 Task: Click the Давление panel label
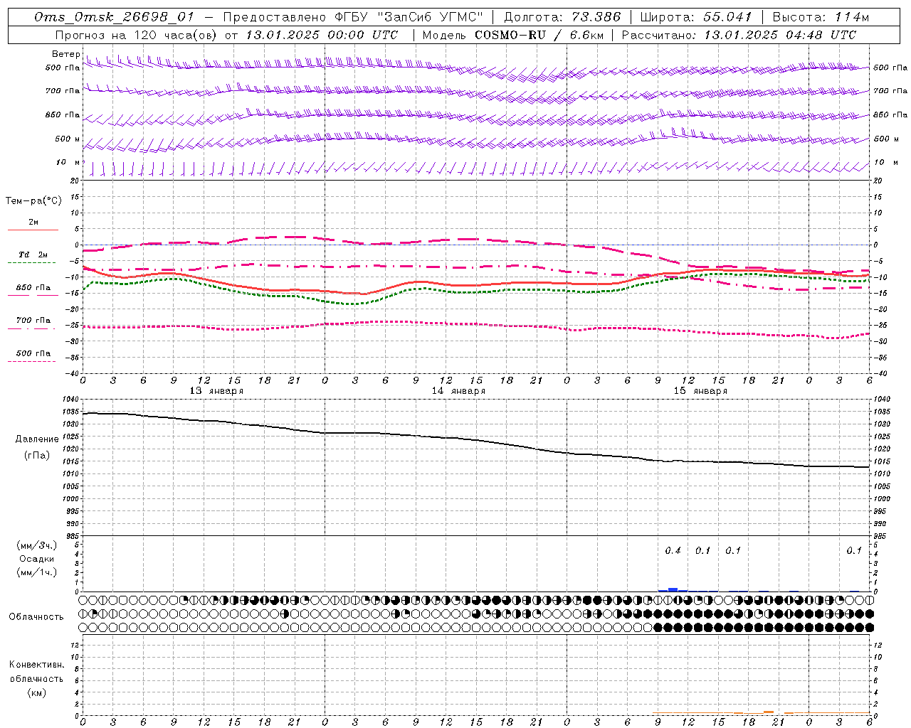tap(37, 439)
